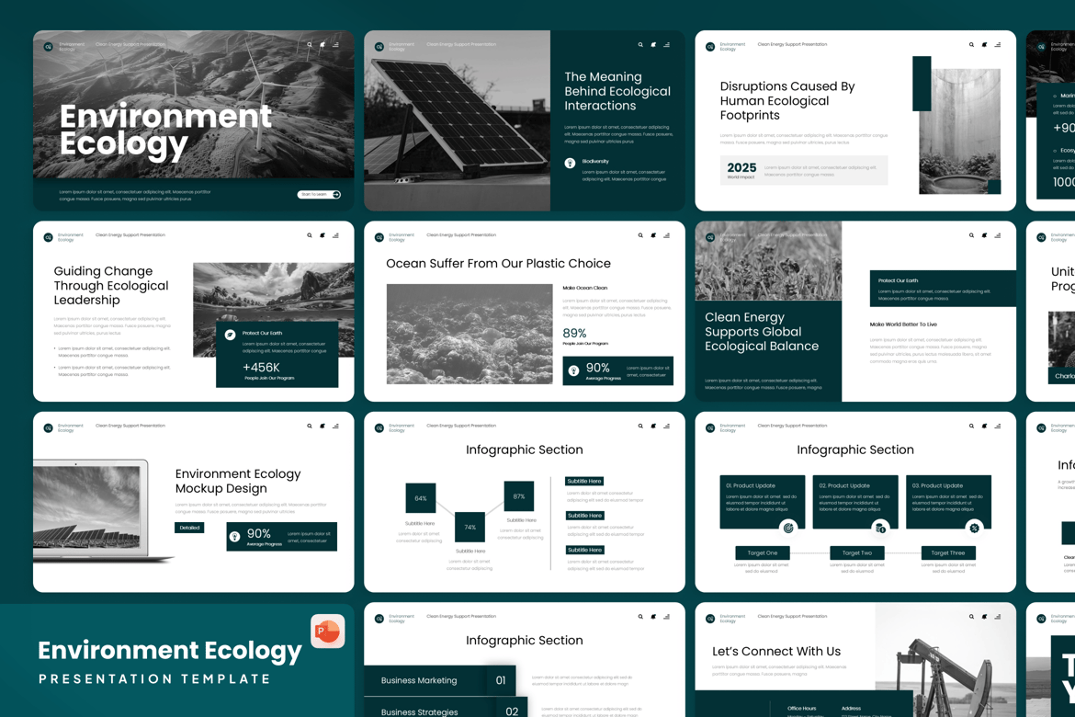The height and width of the screenshot is (717, 1075).
Task: Click the search icon on The Meaning Behind Ecological Interactions slide
Action: pyautogui.click(x=640, y=45)
